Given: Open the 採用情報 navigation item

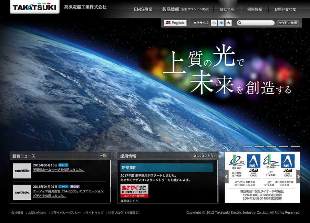Looking at the screenshot, I should [x=255, y=9].
